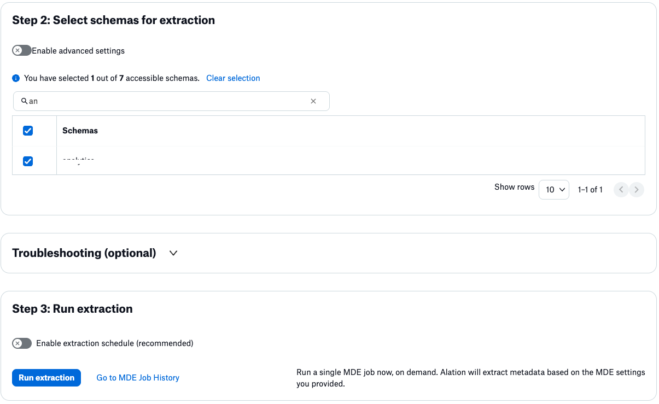This screenshot has width=659, height=404.
Task: Select the redacted schema name in the row
Action: (x=79, y=161)
